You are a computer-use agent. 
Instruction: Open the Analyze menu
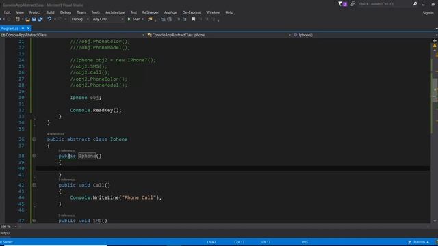170,12
